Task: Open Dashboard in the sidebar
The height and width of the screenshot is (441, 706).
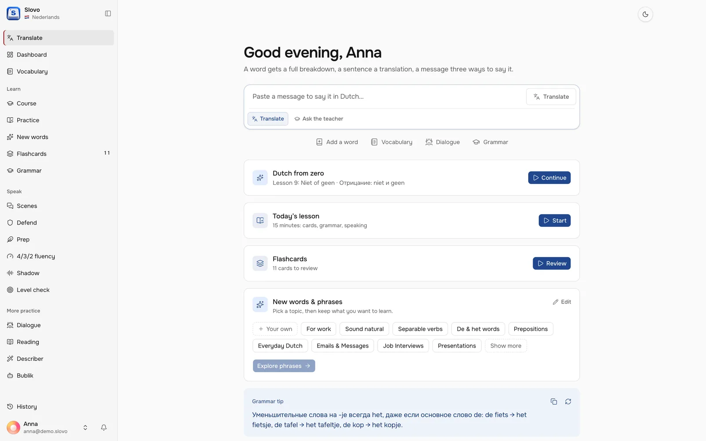Action: pos(59,55)
